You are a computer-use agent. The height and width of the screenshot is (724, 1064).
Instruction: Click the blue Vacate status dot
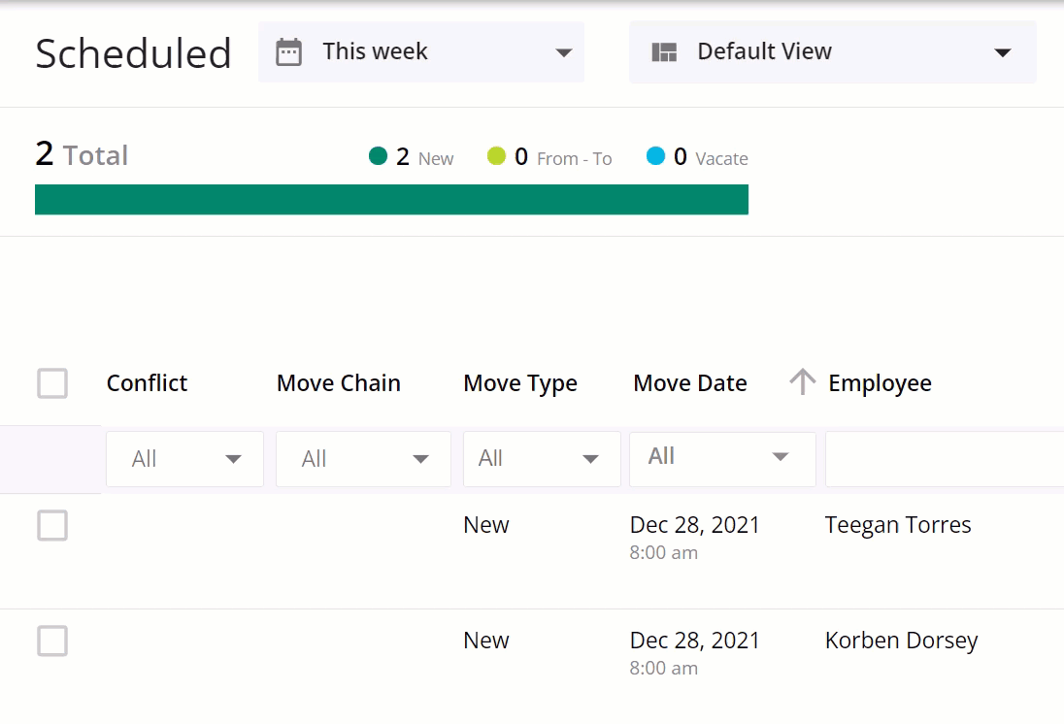[x=656, y=156]
